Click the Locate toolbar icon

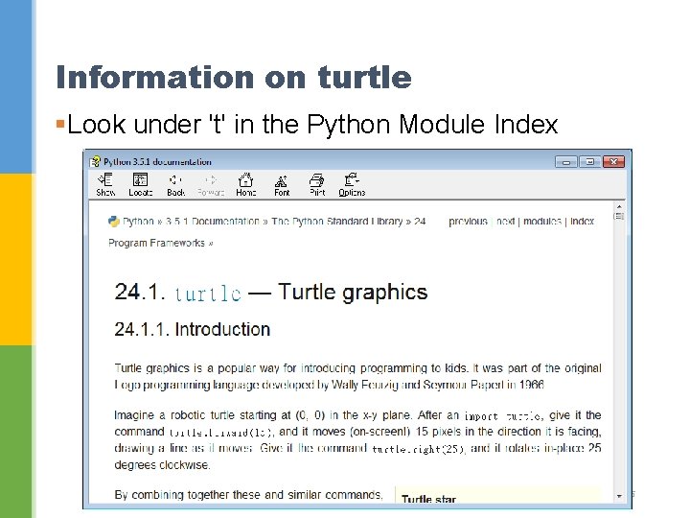click(140, 184)
